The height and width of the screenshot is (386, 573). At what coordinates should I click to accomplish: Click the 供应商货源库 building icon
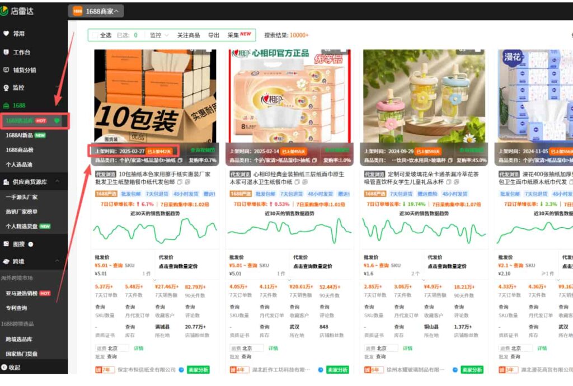tap(6, 182)
